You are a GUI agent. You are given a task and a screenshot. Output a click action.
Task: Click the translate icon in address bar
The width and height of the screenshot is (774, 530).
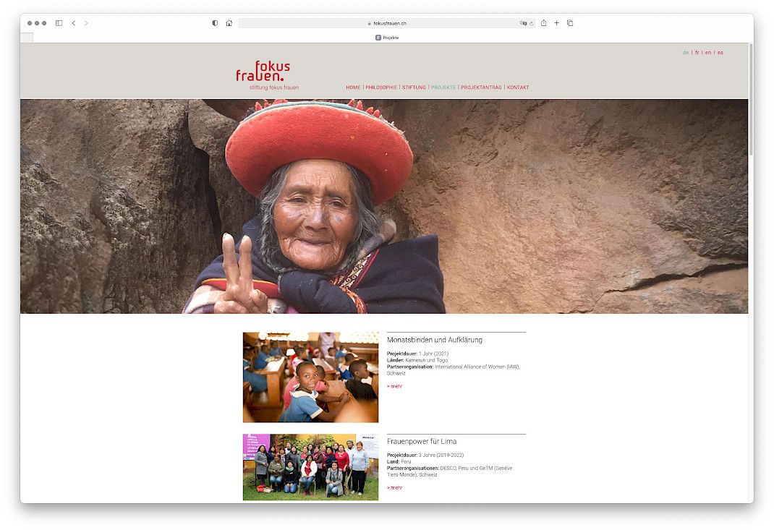point(523,23)
